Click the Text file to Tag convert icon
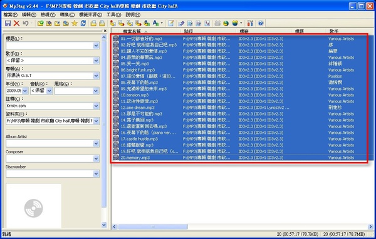Image resolution: width=376 pixels, height=239 pixels. 138,23
